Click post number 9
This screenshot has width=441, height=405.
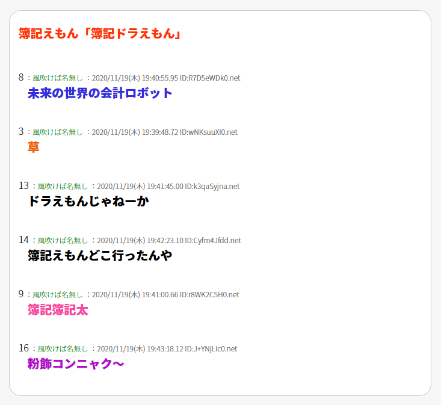pos(21,294)
